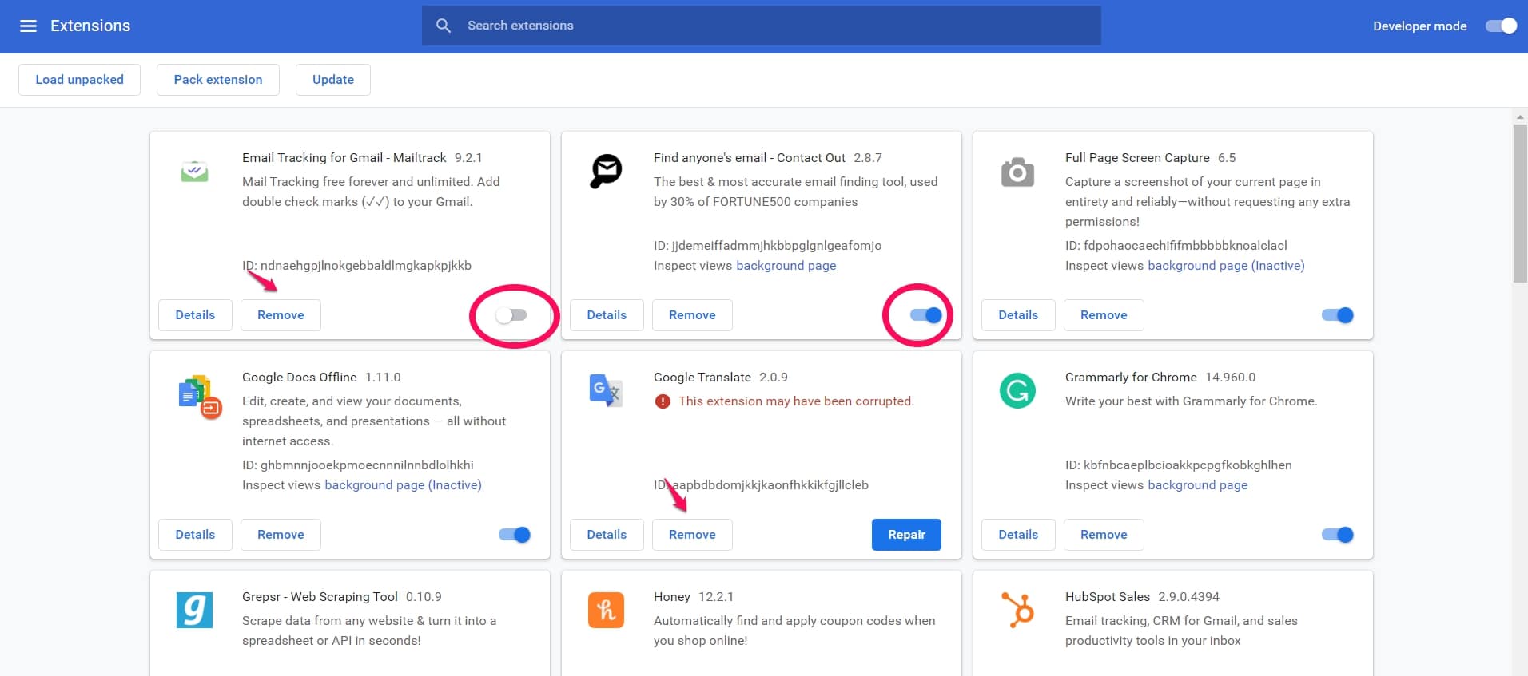Screen dimensions: 1528x676
Task: Click 'Email Tracking for Gmail - Mailtrack' title
Action: tap(344, 158)
